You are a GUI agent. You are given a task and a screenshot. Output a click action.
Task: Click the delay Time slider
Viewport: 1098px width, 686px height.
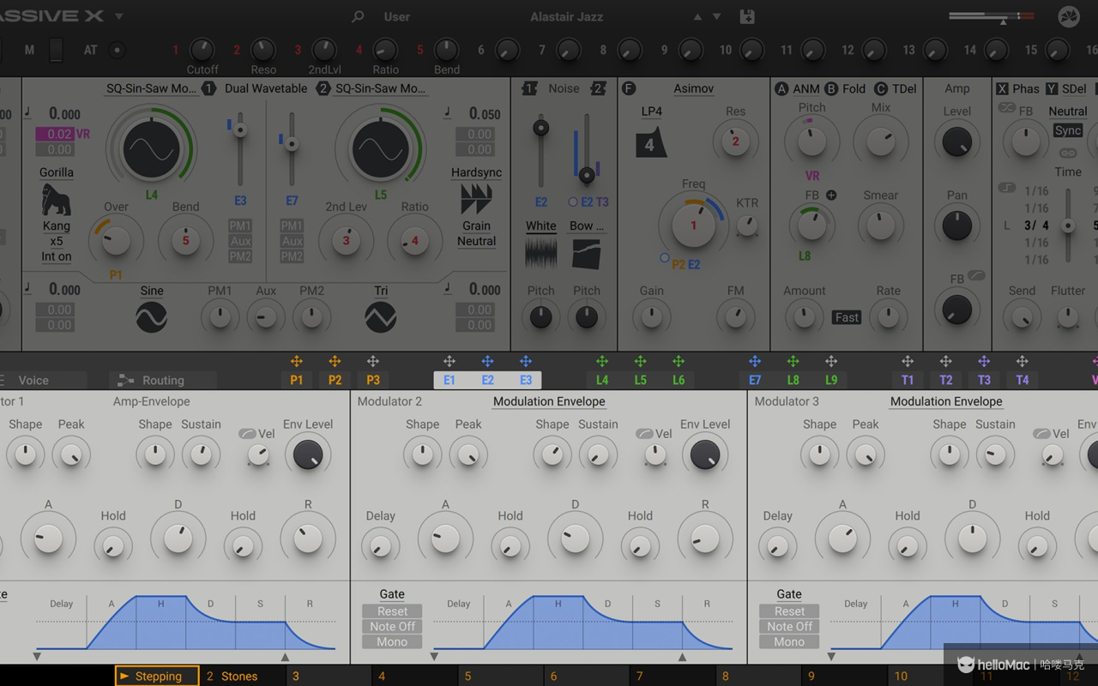[x=1068, y=226]
